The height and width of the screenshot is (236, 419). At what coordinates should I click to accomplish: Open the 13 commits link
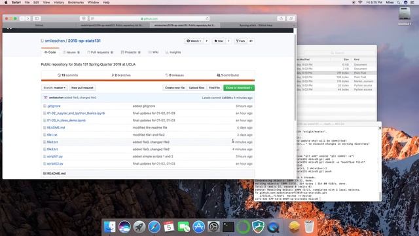coord(68,75)
